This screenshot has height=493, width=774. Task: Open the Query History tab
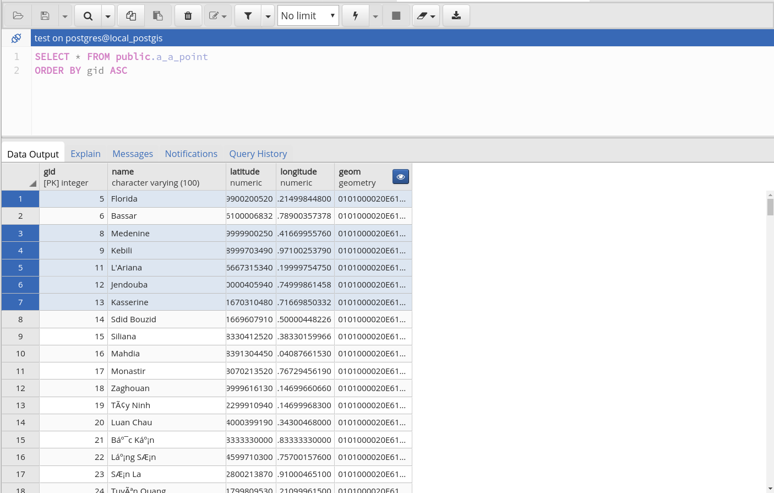coord(258,154)
